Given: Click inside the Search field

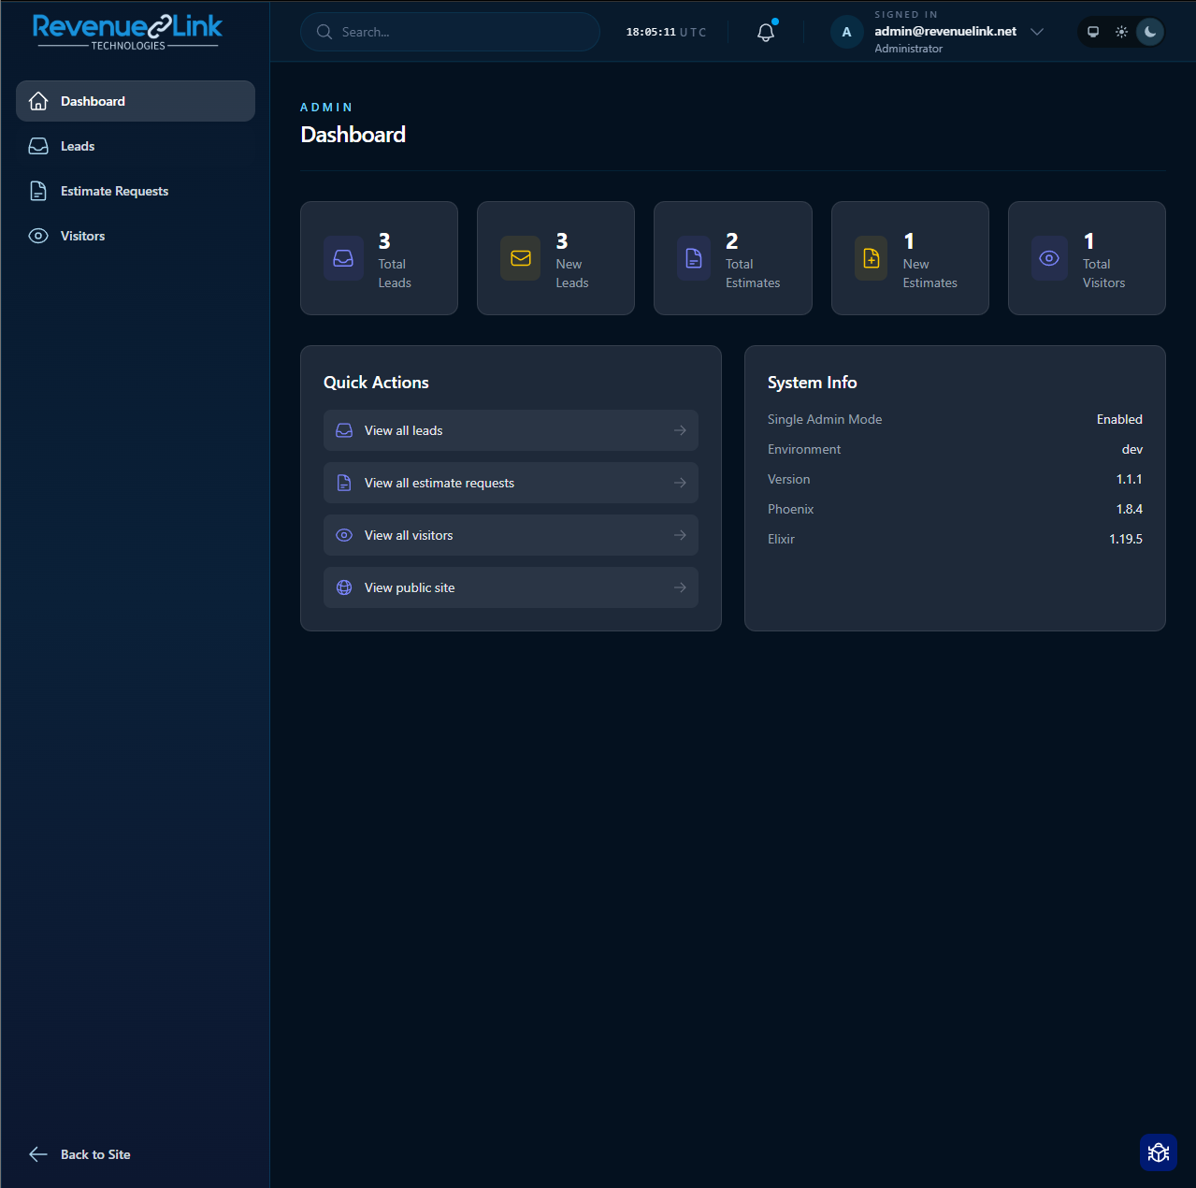Looking at the screenshot, I should click(449, 32).
